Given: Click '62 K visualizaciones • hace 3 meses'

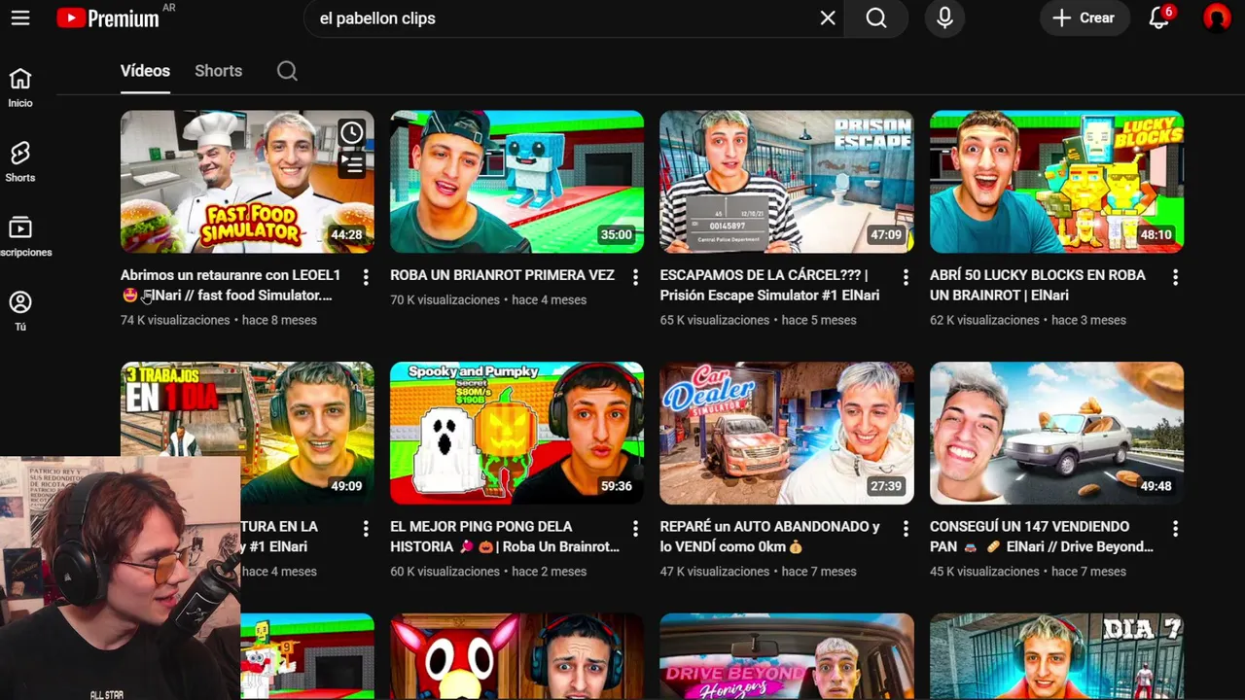Looking at the screenshot, I should point(1028,320).
